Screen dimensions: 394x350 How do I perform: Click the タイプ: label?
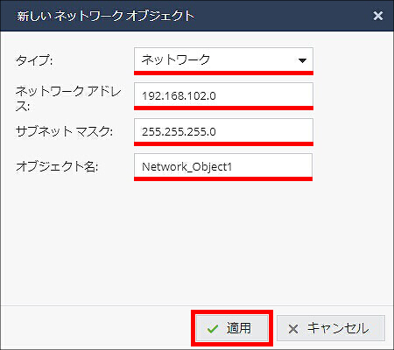point(34,60)
